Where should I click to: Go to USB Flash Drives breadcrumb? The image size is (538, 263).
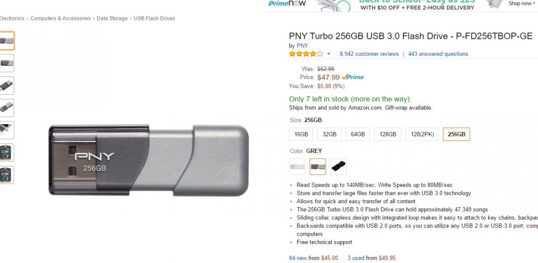(154, 18)
